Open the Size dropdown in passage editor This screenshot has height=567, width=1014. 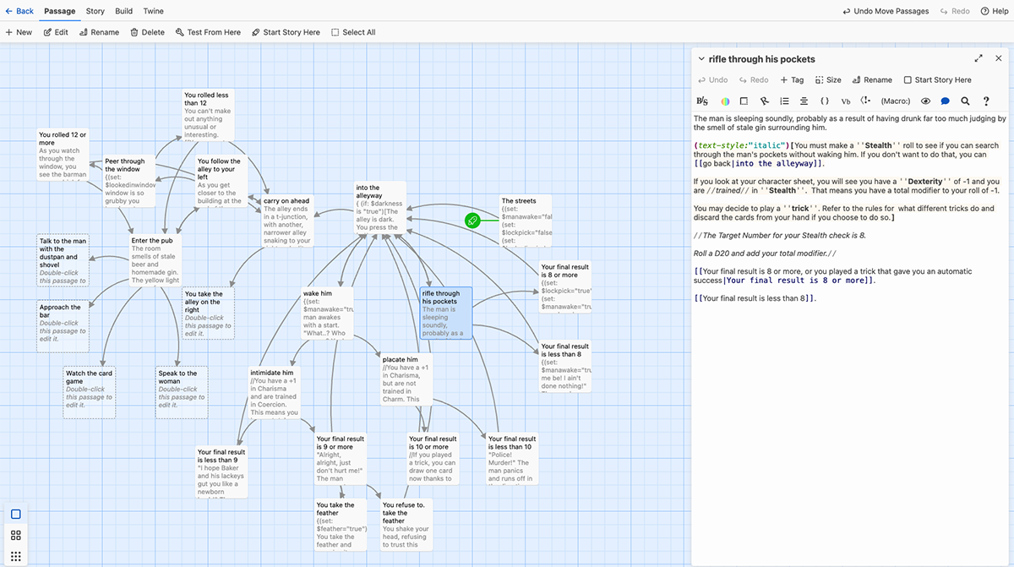point(828,79)
